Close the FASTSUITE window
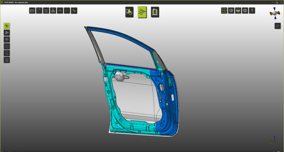The height and width of the screenshot is (152, 284). pos(281,3)
